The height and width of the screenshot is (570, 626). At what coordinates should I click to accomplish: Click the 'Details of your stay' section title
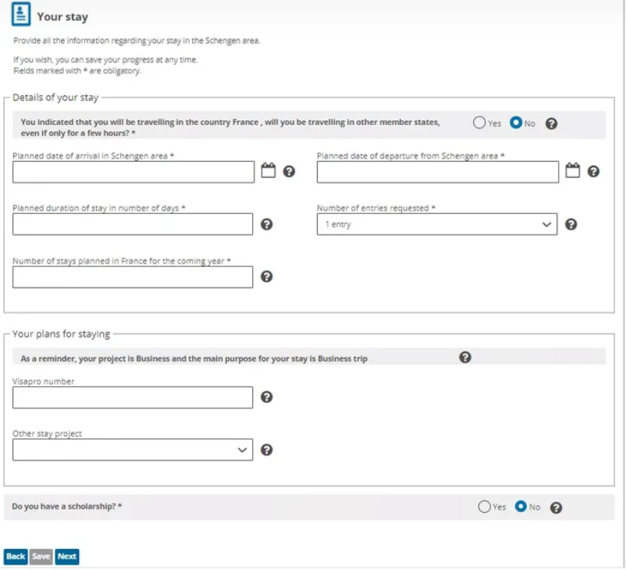point(55,98)
